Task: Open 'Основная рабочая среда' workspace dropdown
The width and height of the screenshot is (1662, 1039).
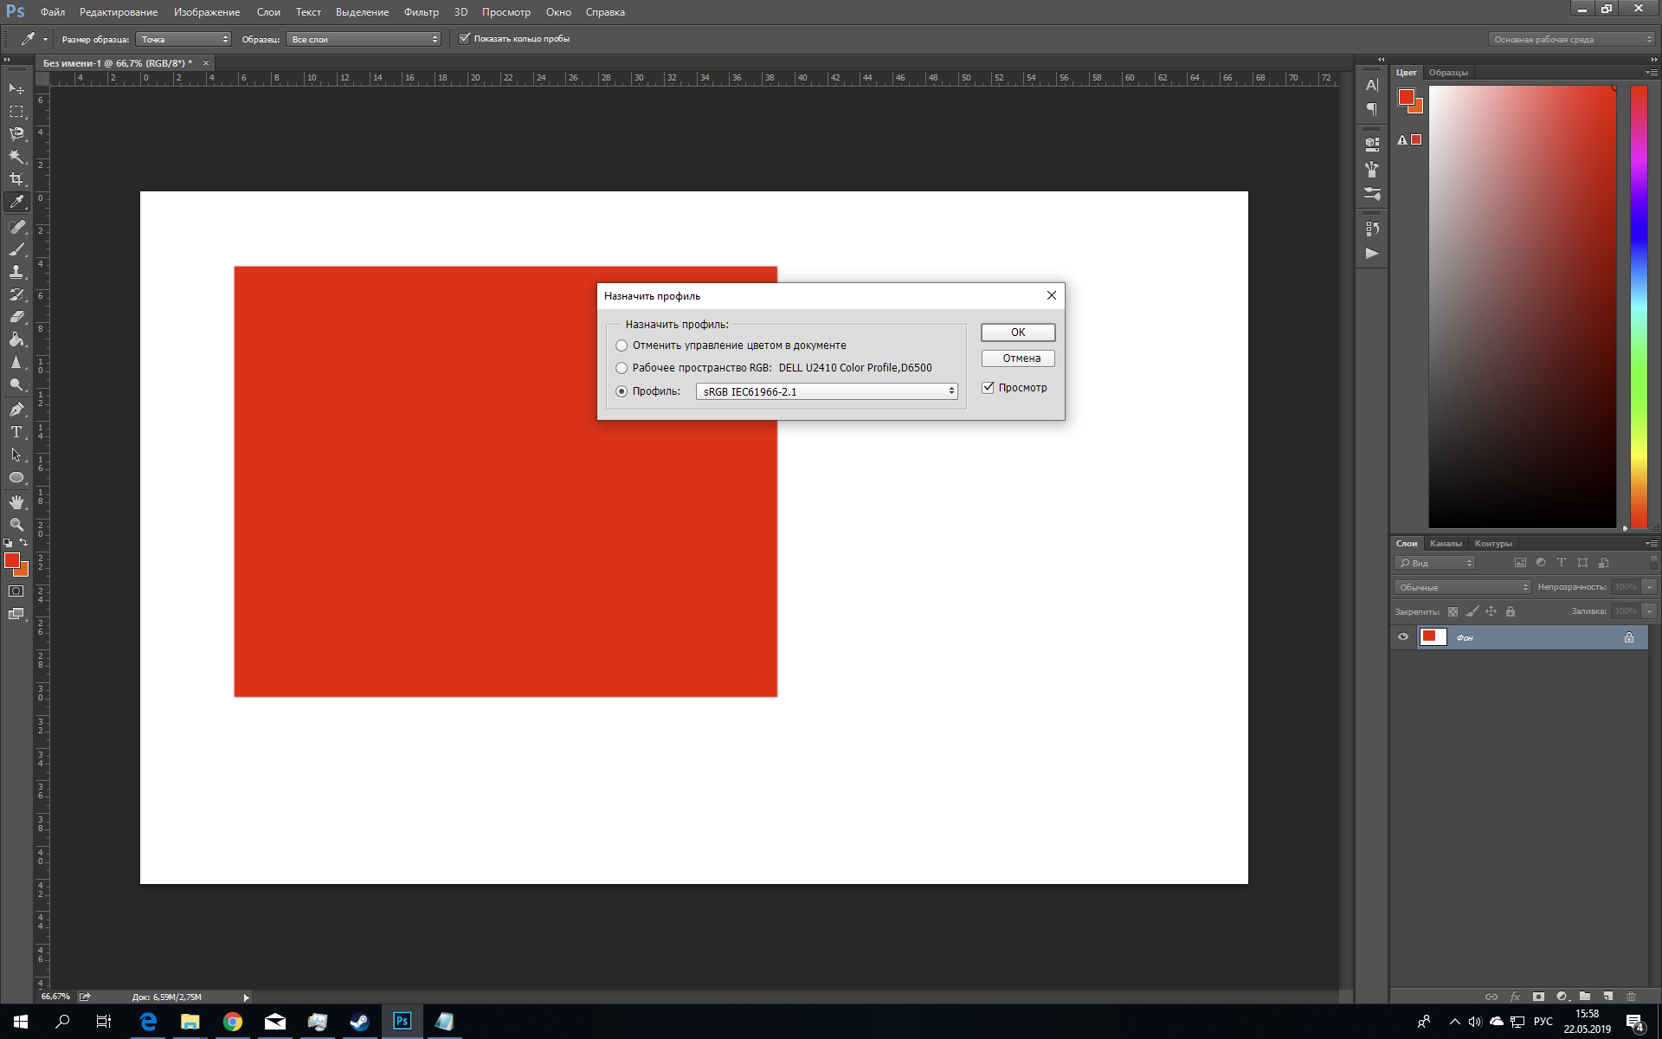Action: [1572, 39]
